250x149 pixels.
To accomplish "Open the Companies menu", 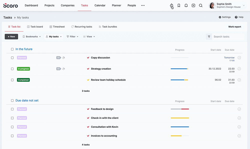I will pyautogui.click(x=67, y=5).
